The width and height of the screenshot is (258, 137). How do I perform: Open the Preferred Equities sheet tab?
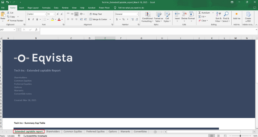(95, 131)
